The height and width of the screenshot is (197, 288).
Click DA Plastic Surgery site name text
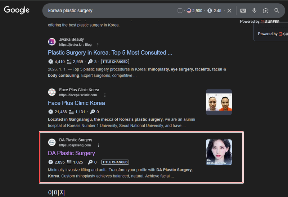click(76, 140)
